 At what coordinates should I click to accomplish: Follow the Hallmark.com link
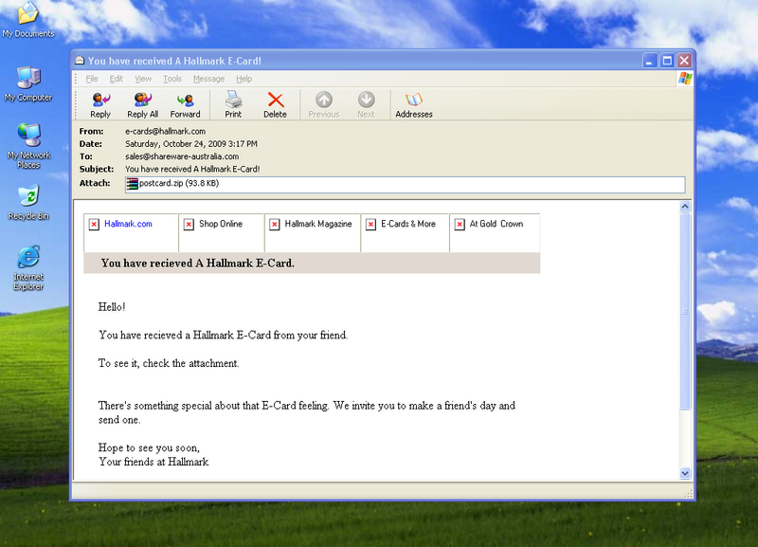(128, 224)
